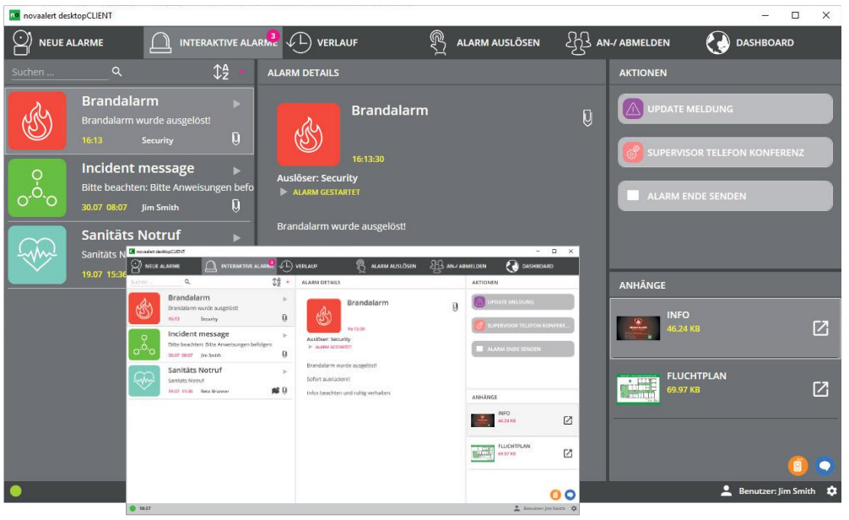Expand Alarm Gestartet triangle in dark details
Screen dimensions: 849x520
(x=284, y=192)
